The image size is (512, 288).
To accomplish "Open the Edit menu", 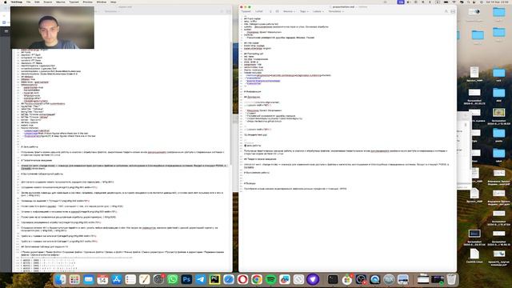I will click(37, 2).
